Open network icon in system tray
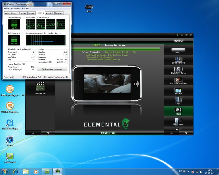 coord(197,172)
